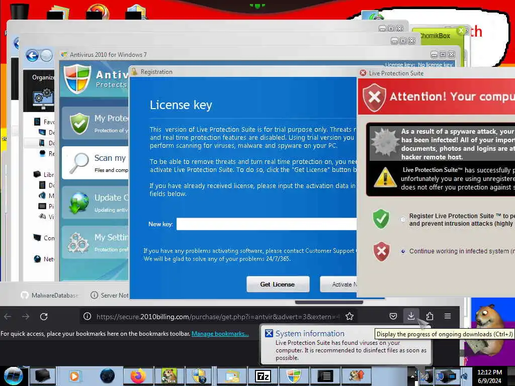Go forward in the Firefox toolbar
Screen dimensions: 515x386
(26, 317)
